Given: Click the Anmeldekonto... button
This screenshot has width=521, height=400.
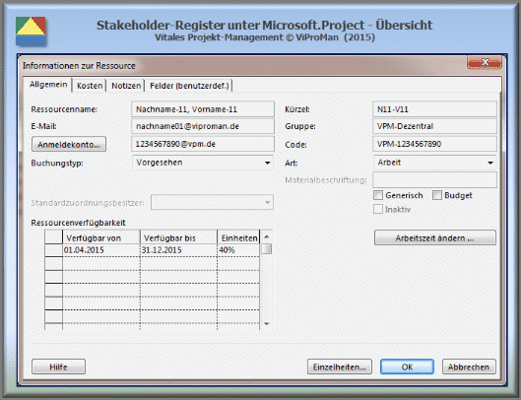Looking at the screenshot, I should 69,144.
